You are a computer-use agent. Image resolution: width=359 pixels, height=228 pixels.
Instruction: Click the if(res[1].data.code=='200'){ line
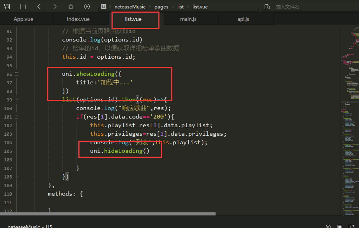click(x=125, y=117)
